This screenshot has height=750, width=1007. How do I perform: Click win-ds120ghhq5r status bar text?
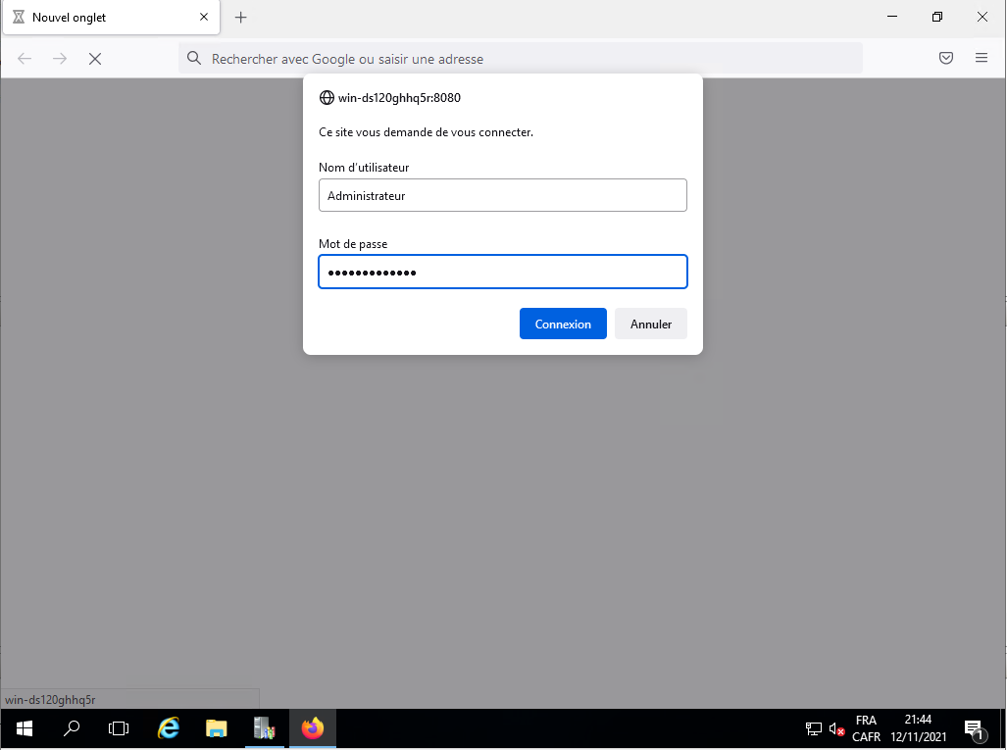(50, 700)
